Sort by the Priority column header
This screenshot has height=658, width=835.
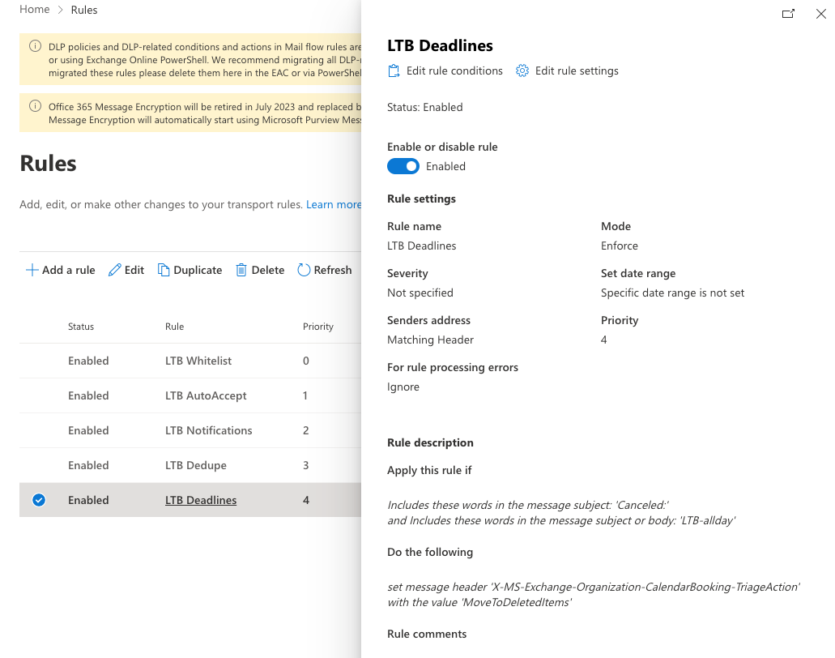coord(318,327)
